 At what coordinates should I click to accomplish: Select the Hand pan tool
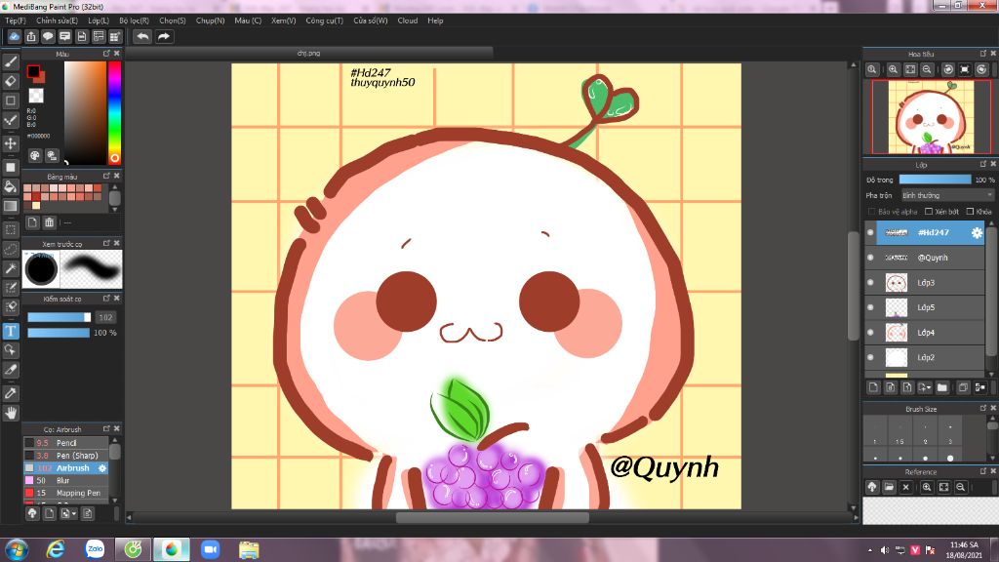11,413
